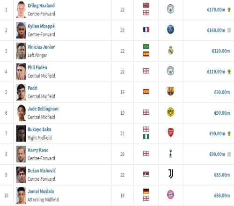
Task: Click the Tottenham Hotspur cockerel crest
Action: coord(171,153)
